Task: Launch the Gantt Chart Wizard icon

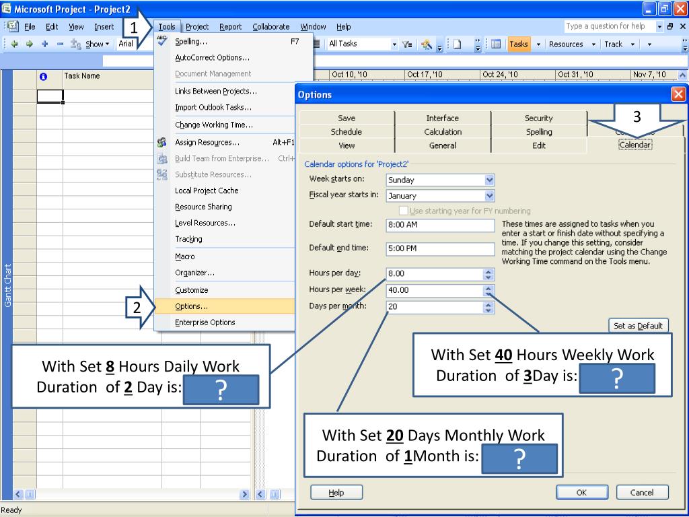Action: click(x=426, y=44)
